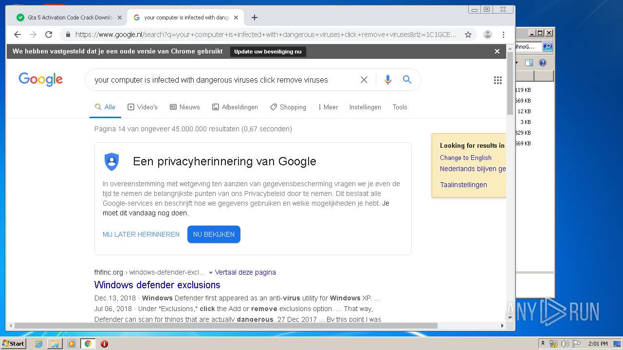Select the '119 KB' file size in Explorer window

pyautogui.click(x=523, y=90)
